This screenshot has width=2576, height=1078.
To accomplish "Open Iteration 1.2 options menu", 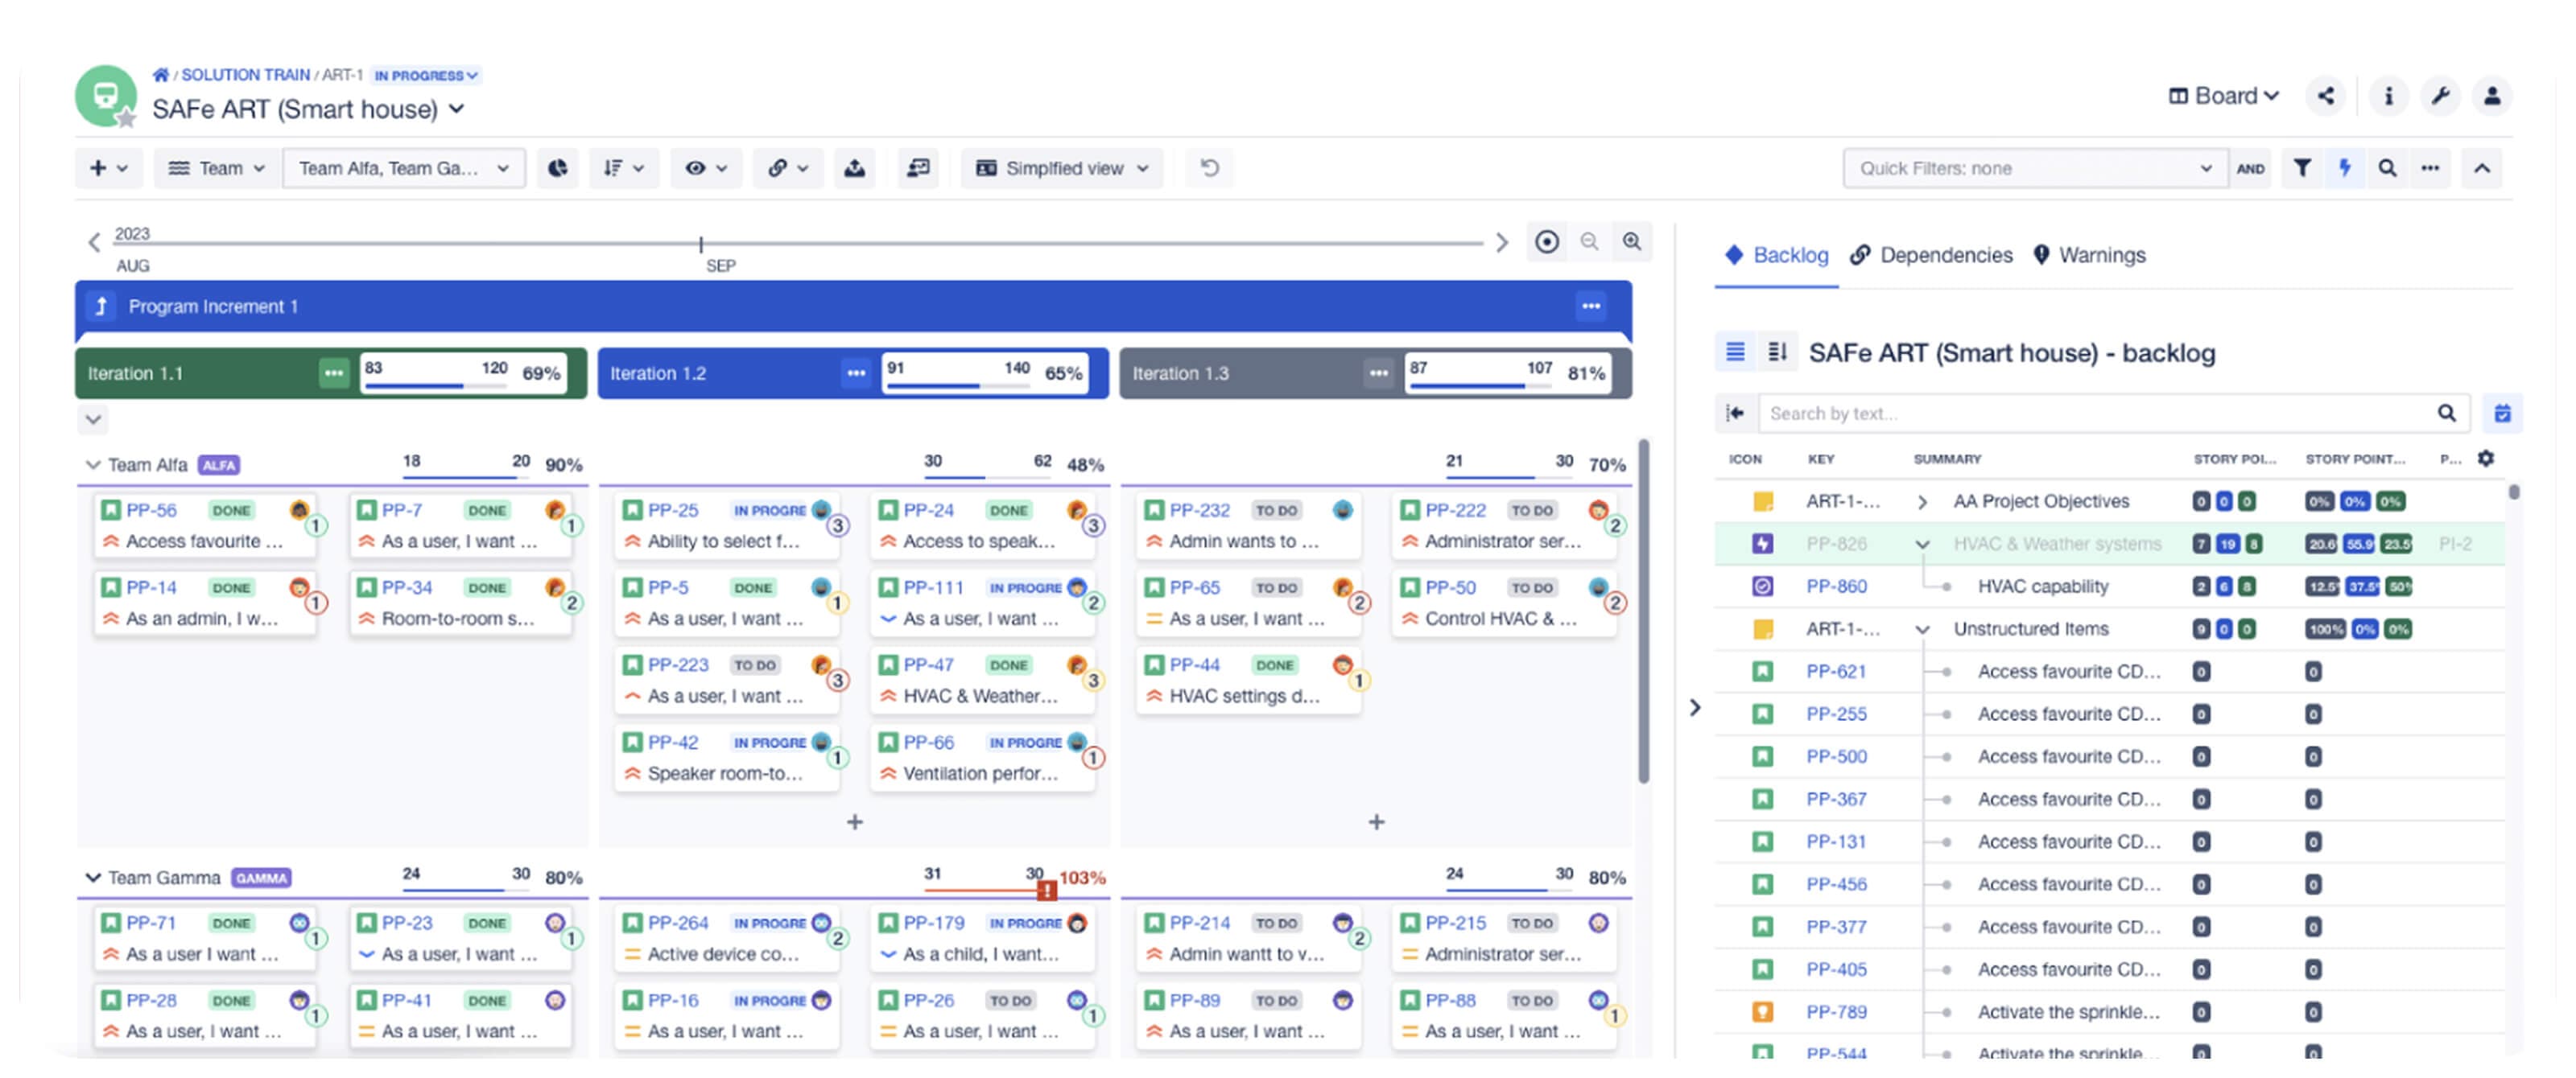I will click(856, 372).
